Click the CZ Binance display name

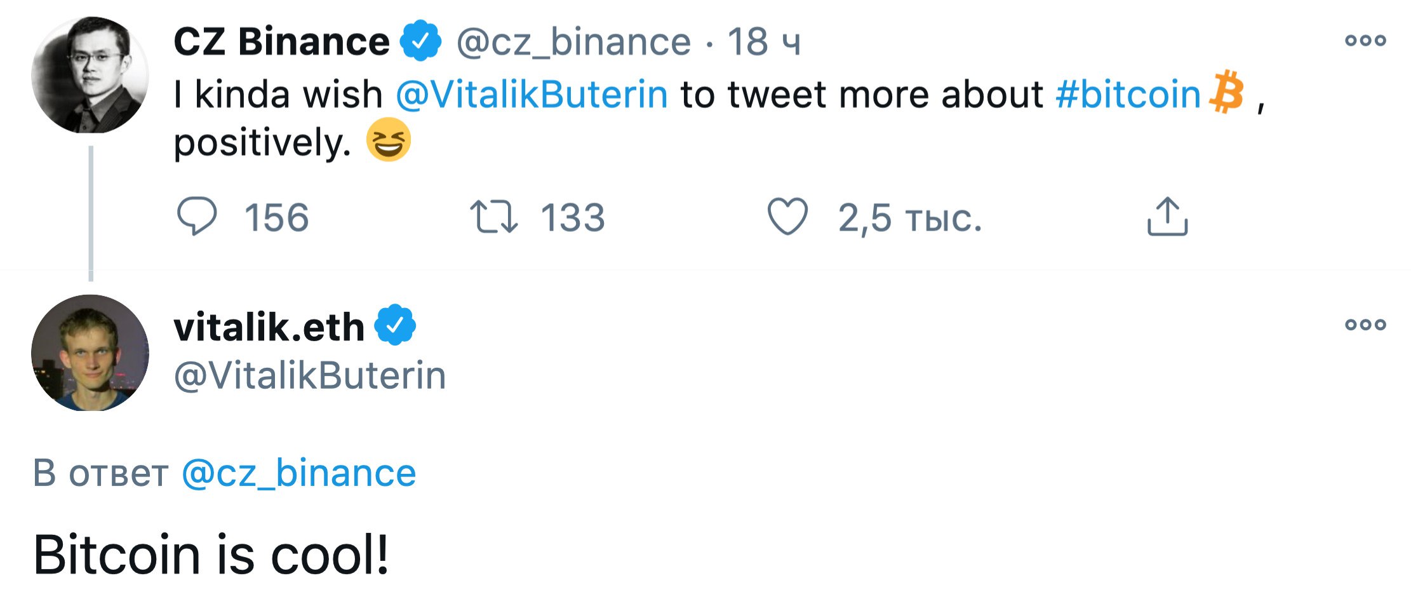coord(281,42)
